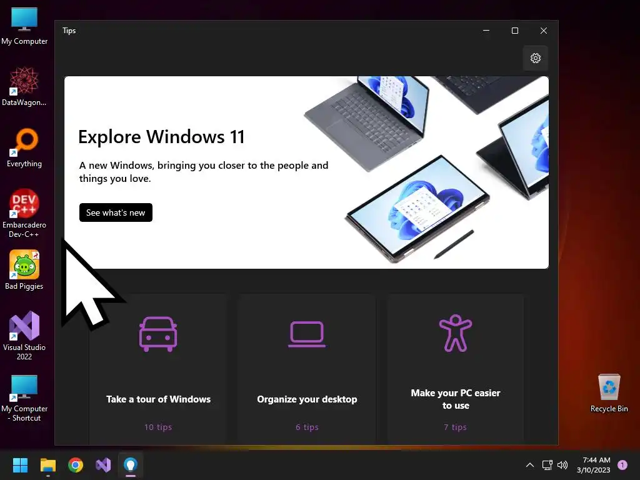
Task: Open the Organize your desktop card
Action: (x=307, y=369)
